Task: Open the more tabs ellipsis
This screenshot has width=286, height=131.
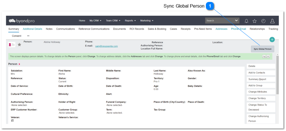Action: tap(28, 36)
